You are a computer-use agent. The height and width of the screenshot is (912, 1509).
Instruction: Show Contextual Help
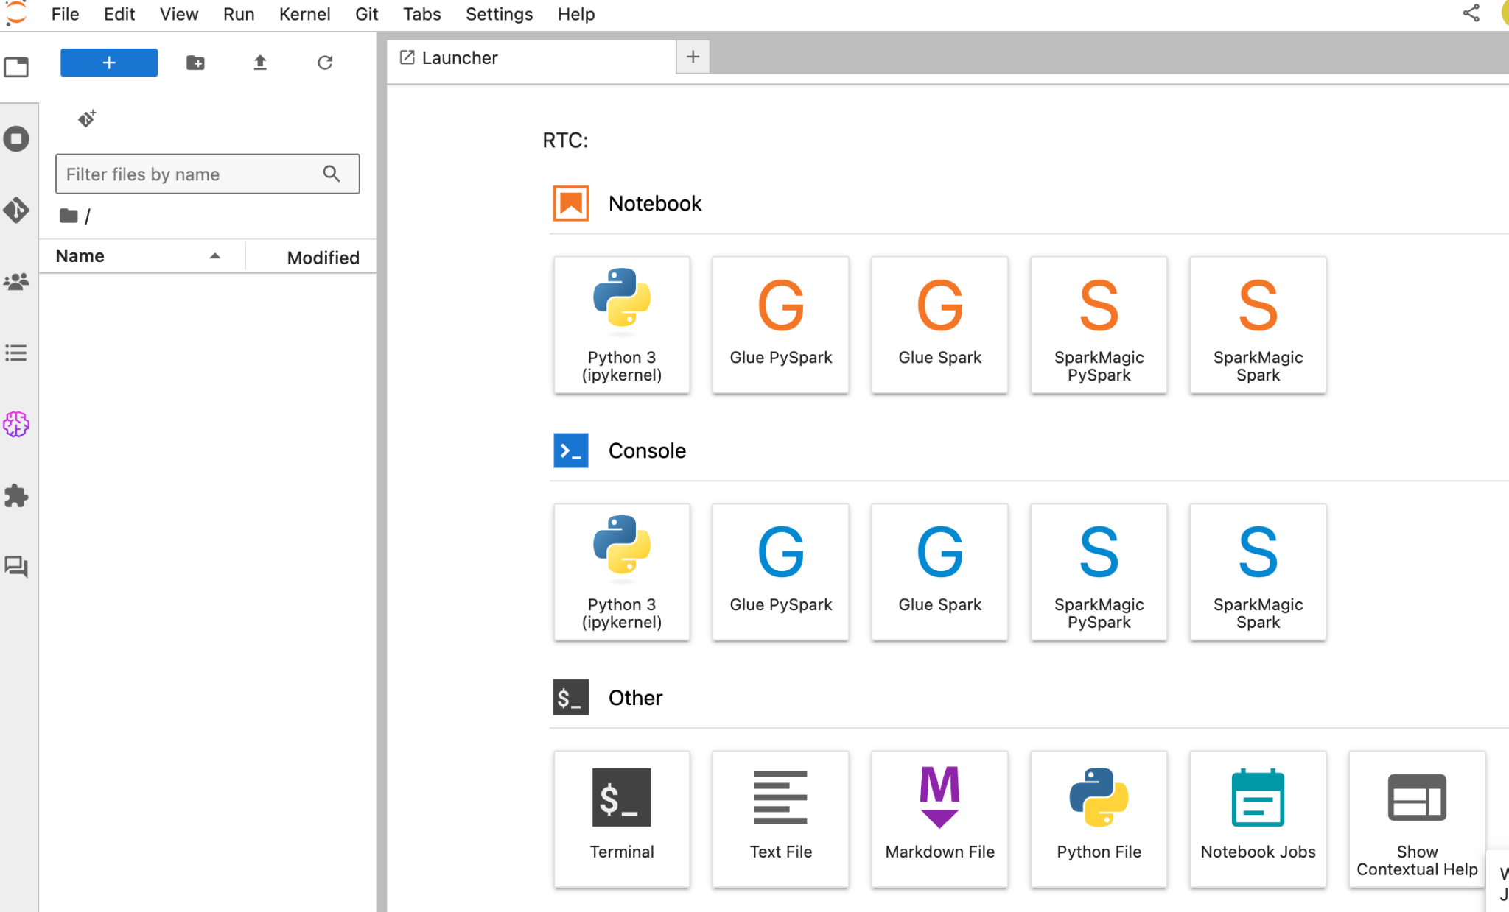tap(1416, 819)
